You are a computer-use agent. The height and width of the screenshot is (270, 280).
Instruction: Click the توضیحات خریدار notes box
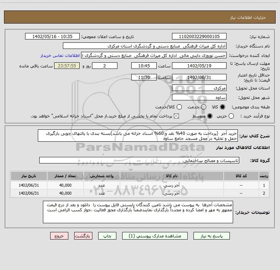(138, 212)
